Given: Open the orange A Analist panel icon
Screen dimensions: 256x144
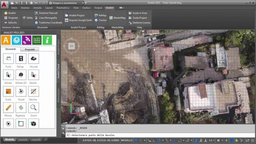Looking at the screenshot, I should 6,40.
